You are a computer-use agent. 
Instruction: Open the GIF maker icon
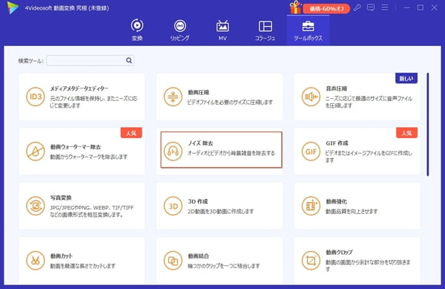click(311, 151)
